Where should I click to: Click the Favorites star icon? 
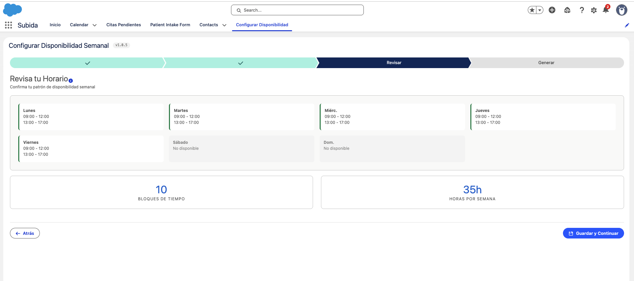(x=532, y=10)
